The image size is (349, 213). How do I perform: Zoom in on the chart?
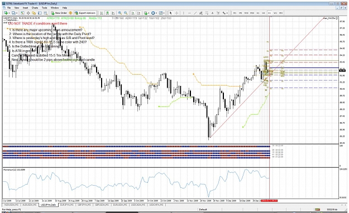point(120,13)
